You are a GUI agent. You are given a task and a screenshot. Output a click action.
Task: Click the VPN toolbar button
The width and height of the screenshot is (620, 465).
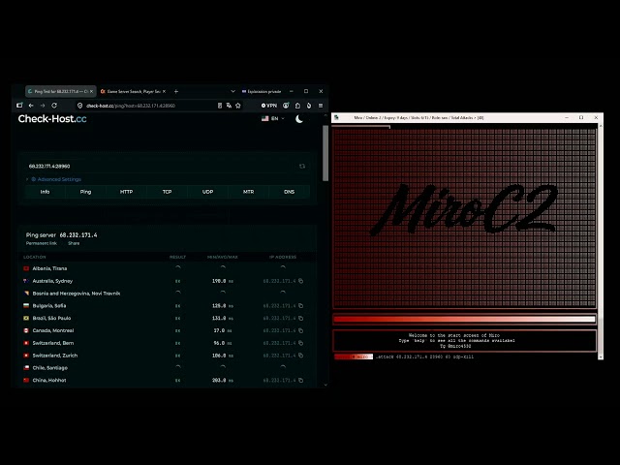tap(269, 106)
